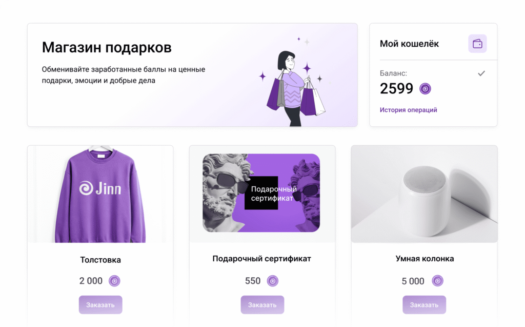This screenshot has width=525, height=327.
Task: Click the Мой кошелёк card title
Action: pos(409,44)
